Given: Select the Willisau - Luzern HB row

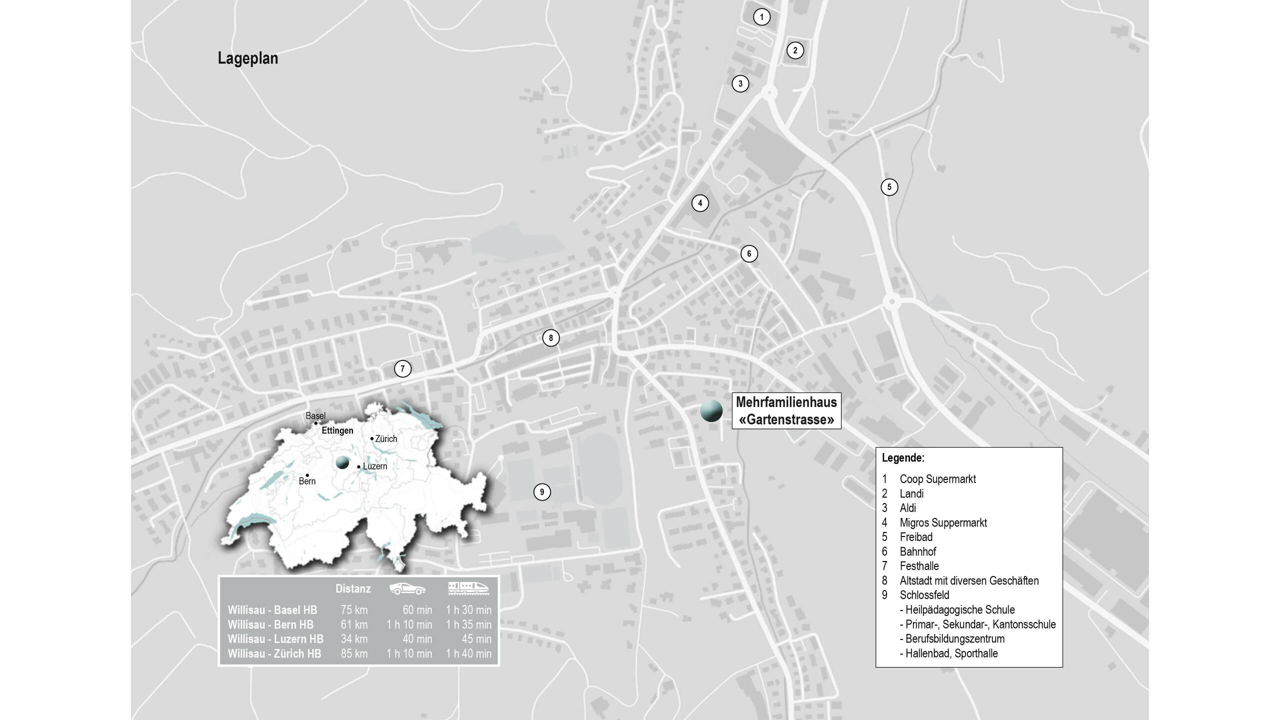Looking at the screenshot, I should point(275,639).
